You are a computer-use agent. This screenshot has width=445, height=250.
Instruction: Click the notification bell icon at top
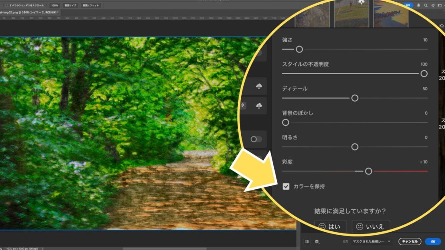(x=418, y=5)
